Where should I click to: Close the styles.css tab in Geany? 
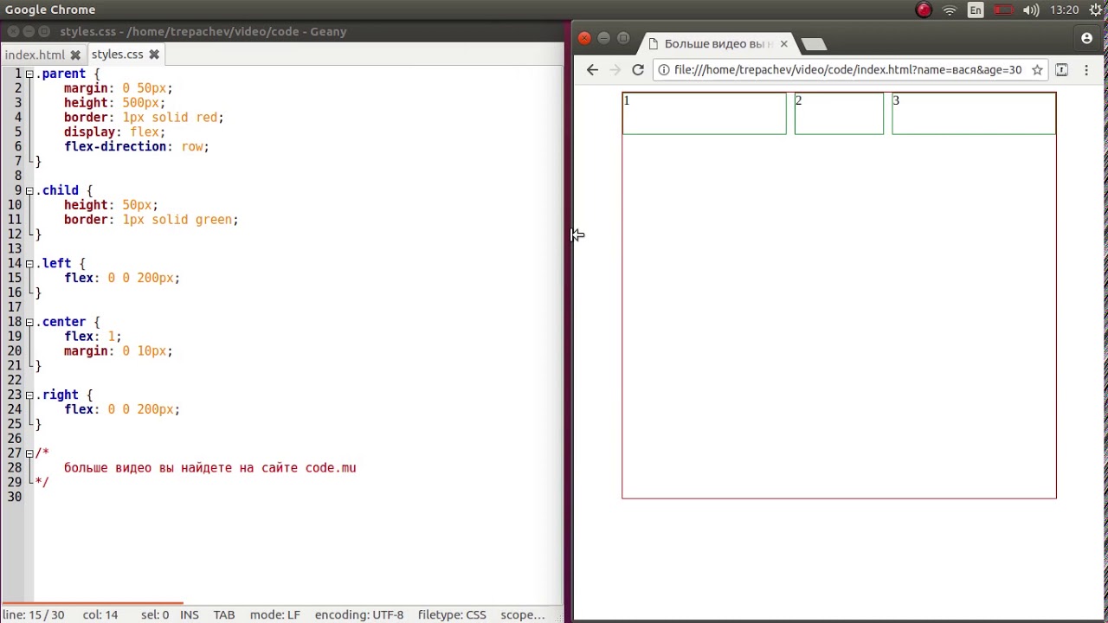(154, 55)
